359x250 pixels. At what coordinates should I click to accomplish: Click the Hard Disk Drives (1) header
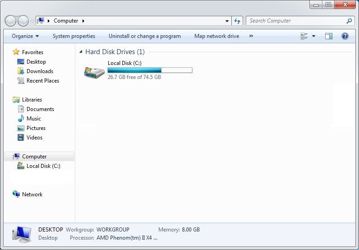click(x=115, y=52)
